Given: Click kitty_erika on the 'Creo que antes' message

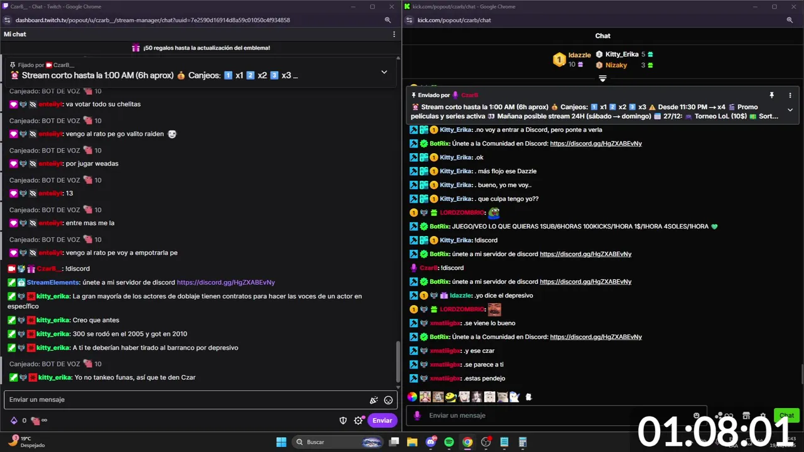Looking at the screenshot, I should [53, 320].
